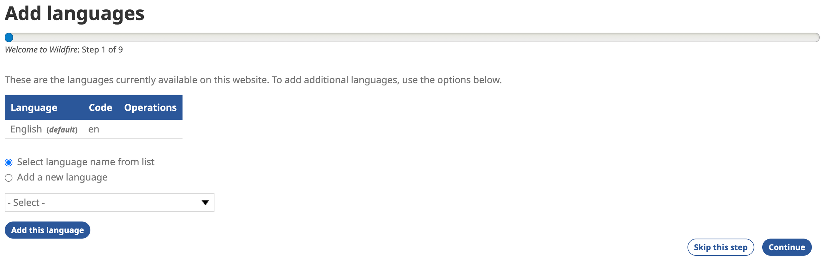Click the 'Welcome to Wildfire: Step 1 of 9' text
The height and width of the screenshot is (259, 821).
point(64,50)
